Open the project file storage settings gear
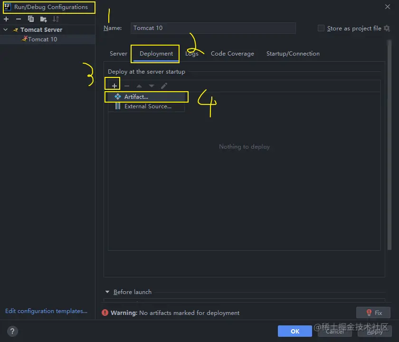 tap(387, 28)
